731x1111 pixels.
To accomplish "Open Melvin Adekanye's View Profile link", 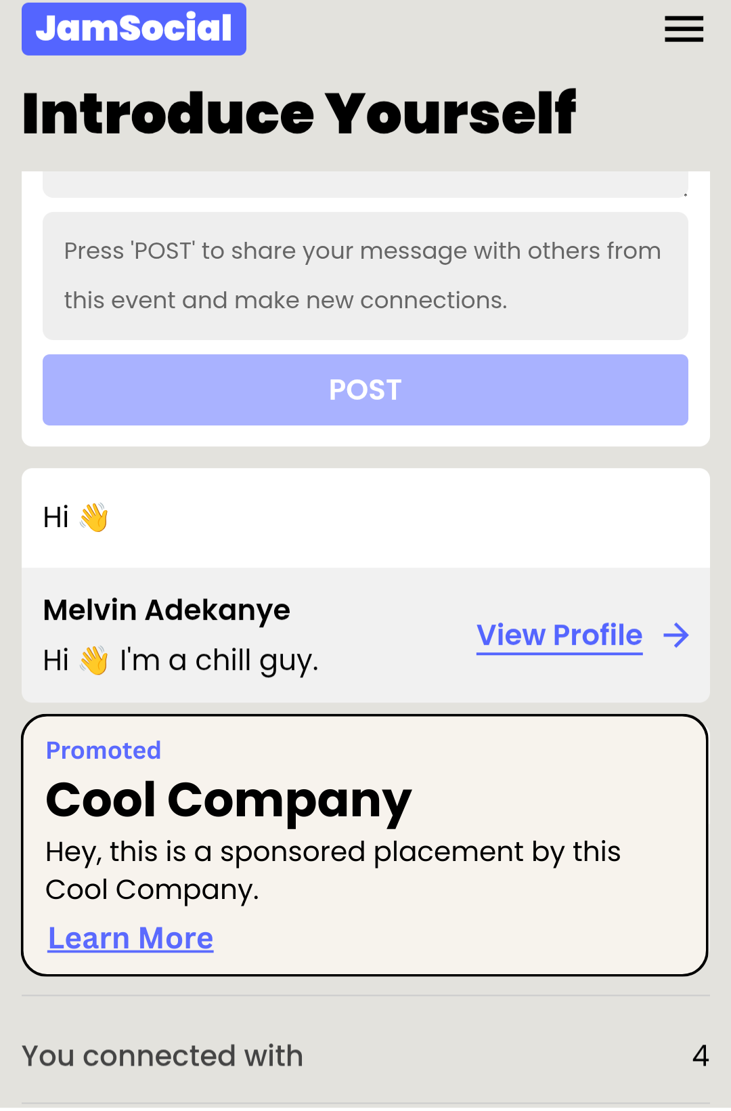I will pos(559,635).
